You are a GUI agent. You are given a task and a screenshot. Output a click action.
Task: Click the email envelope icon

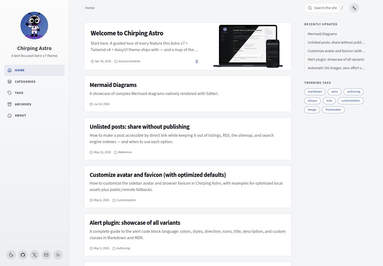tap(46, 255)
